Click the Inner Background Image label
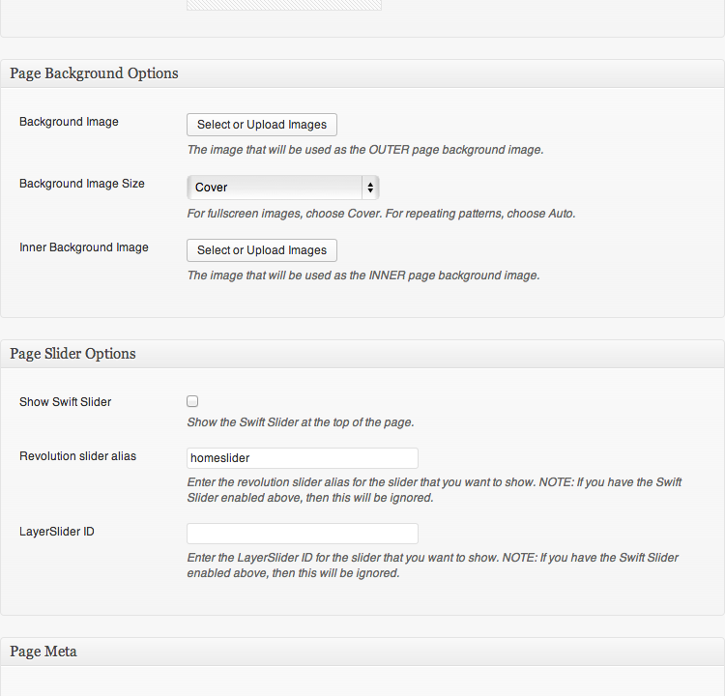 84,247
